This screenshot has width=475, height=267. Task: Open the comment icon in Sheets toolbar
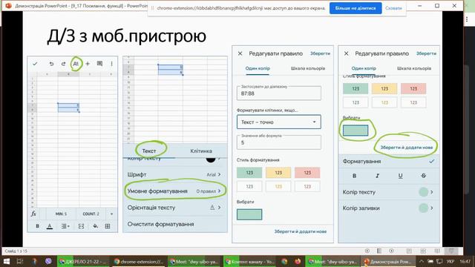click(x=99, y=64)
